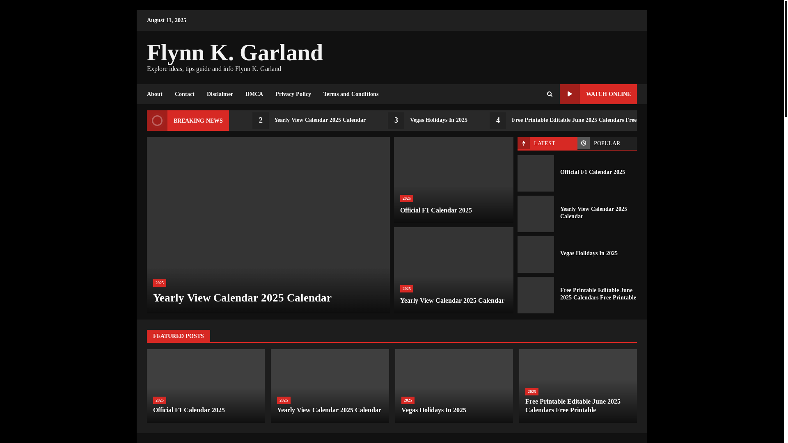Switch to the Latest tab
Viewport: 788px width, 443px height.
tap(547, 143)
